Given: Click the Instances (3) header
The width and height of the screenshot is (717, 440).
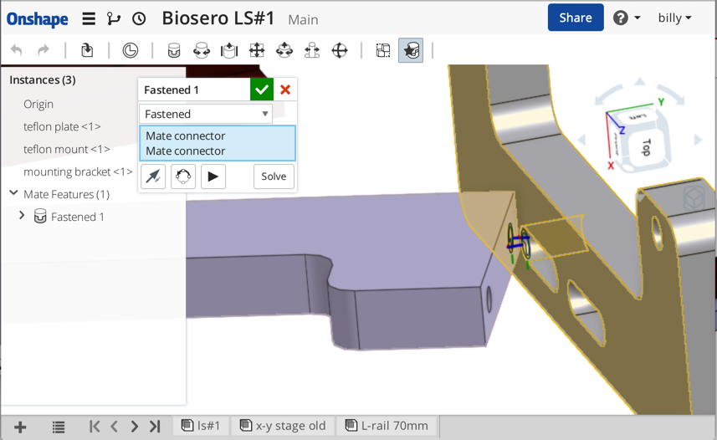Looking at the screenshot, I should click(43, 80).
